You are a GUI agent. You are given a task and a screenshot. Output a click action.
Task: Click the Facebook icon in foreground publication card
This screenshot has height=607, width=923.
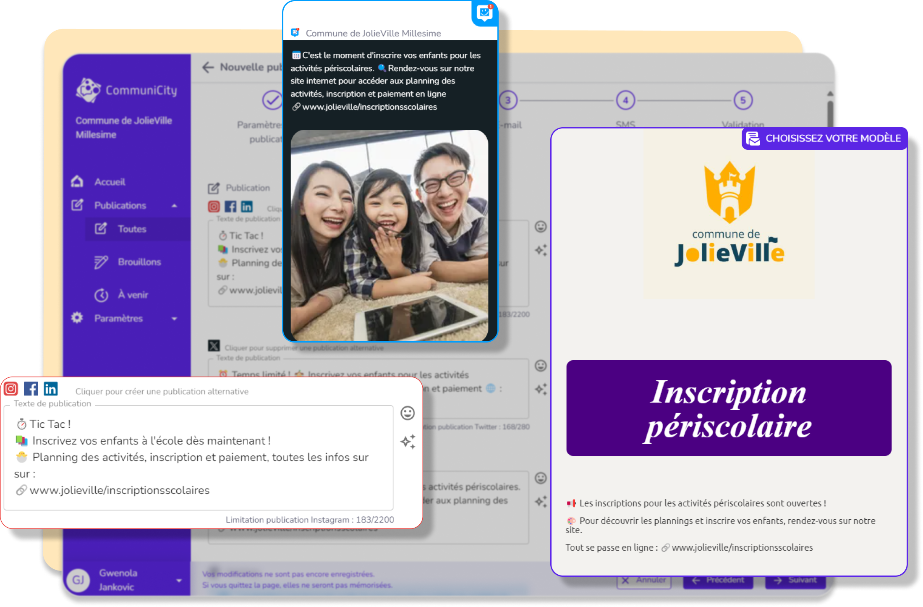31,389
